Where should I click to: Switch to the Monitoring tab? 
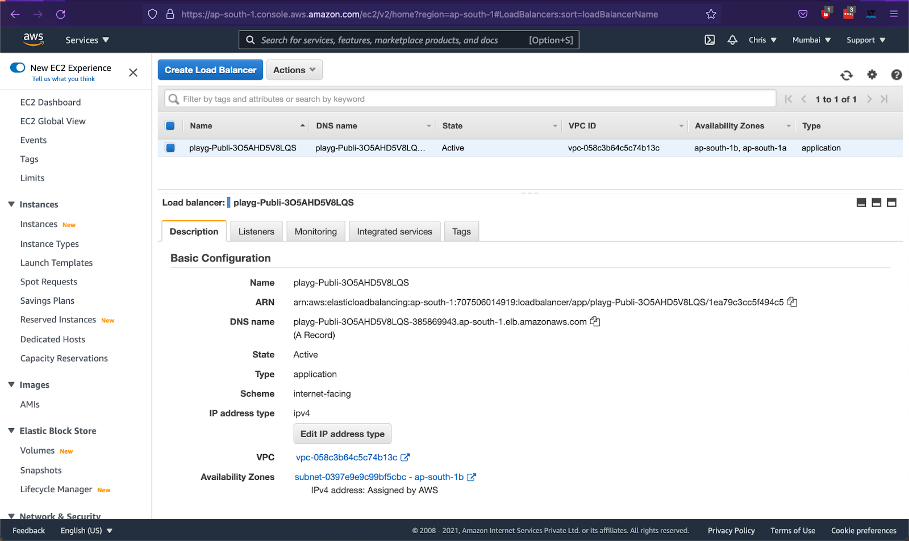[315, 232]
